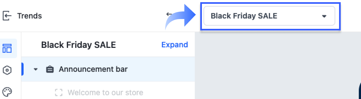Click the Expand link
Image resolution: width=361 pixels, height=99 pixels.
point(175,45)
